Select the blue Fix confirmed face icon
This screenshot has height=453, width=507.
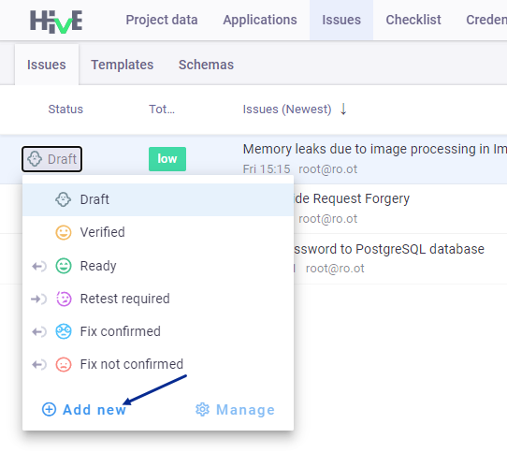coord(64,331)
